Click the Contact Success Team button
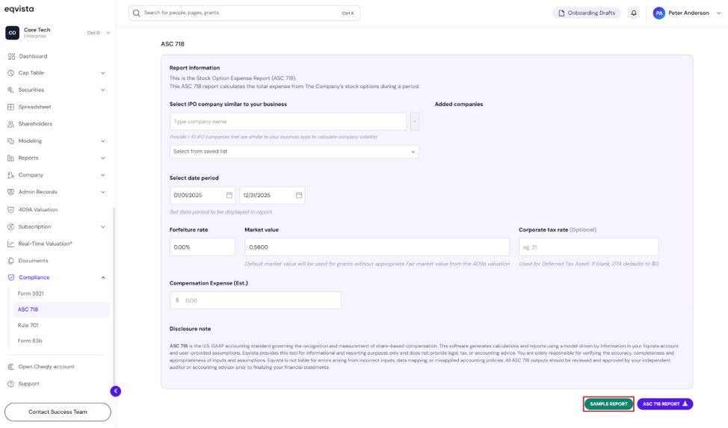This screenshot has width=728, height=428. coord(58,412)
